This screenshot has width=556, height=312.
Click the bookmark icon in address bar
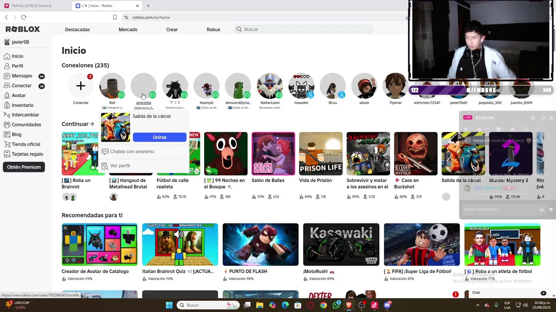point(115,17)
